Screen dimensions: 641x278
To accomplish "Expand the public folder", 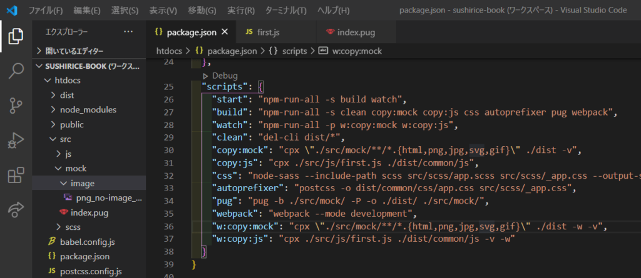I will (89, 124).
